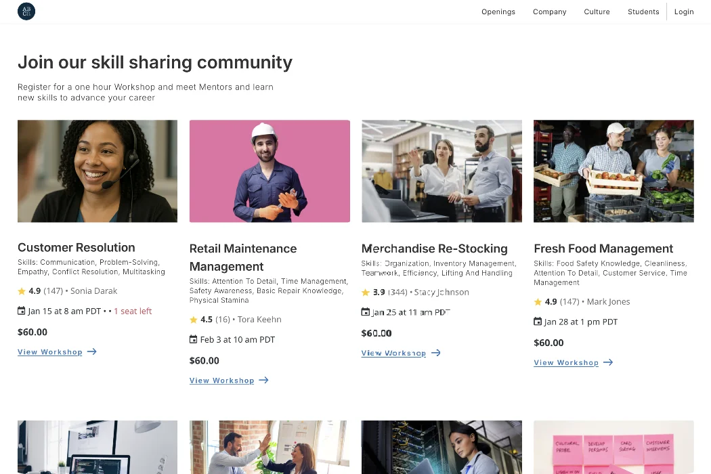The image size is (711, 474).
Task: Click the Merchandise Re-Stocking workshop title
Action: pos(434,249)
